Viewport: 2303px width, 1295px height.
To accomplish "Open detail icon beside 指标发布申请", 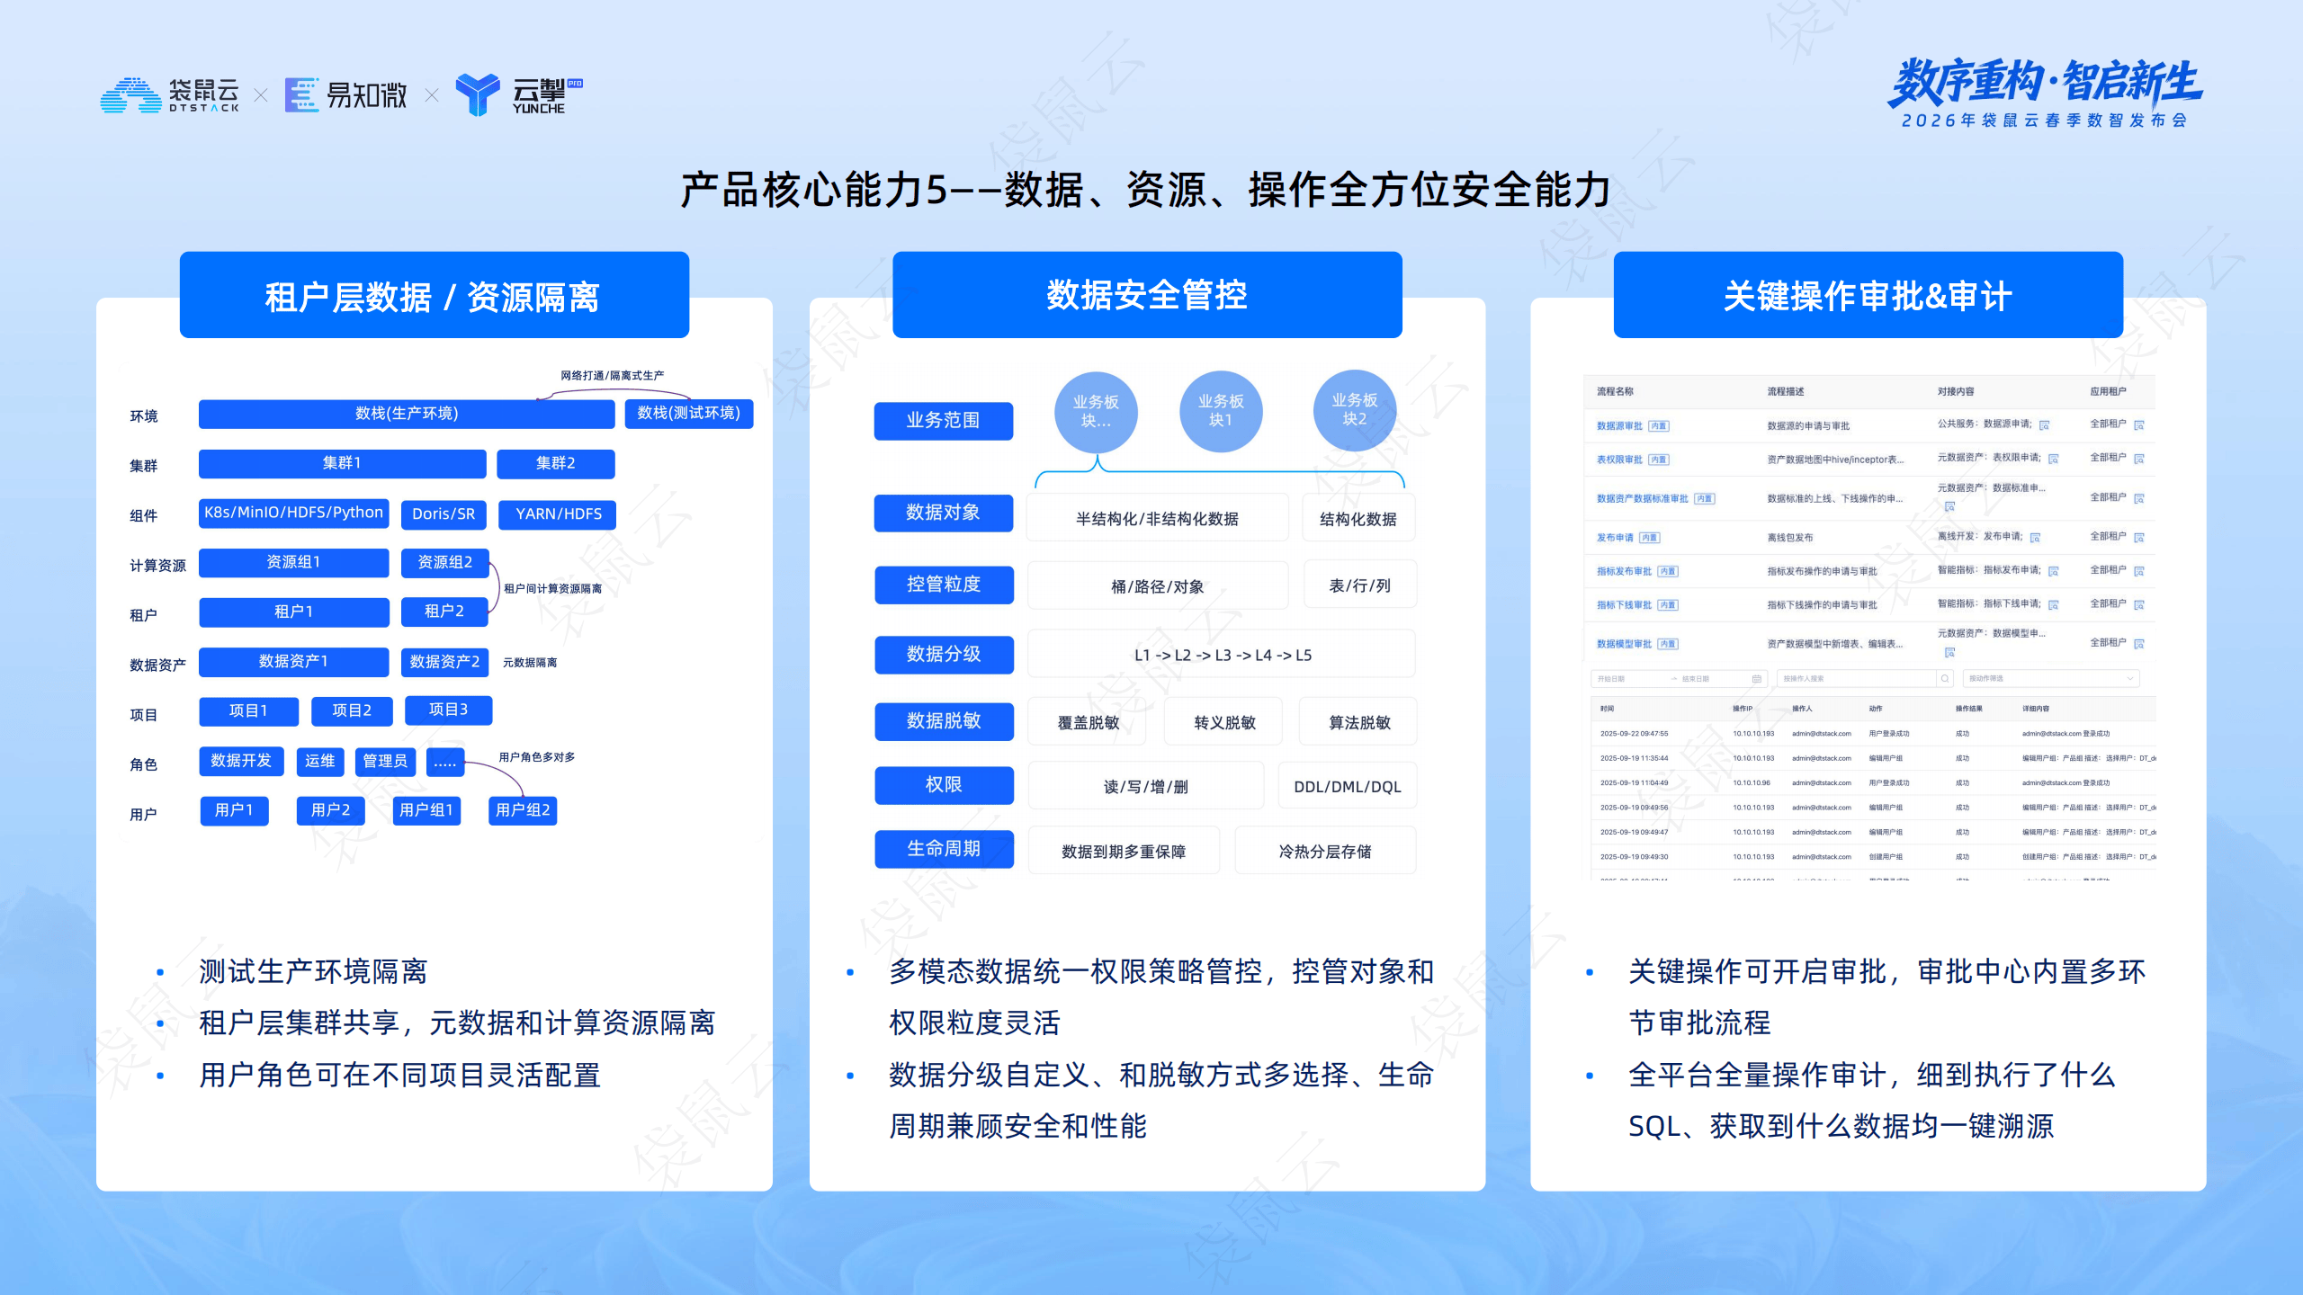I will click(2054, 571).
